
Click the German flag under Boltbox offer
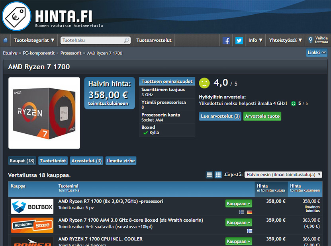pos(249,212)
